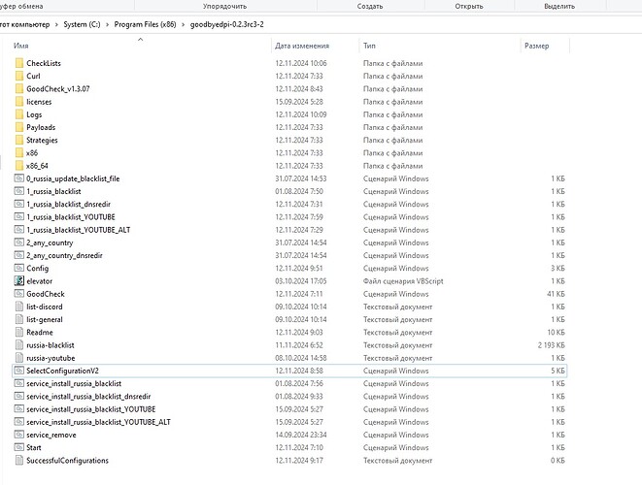Click the GoodCheck_v1.3.07 folder icon
Screen dimensions: 642x485
coord(18,88)
